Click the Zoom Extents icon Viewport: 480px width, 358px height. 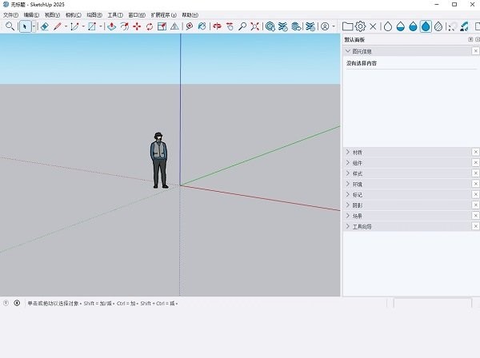click(255, 26)
